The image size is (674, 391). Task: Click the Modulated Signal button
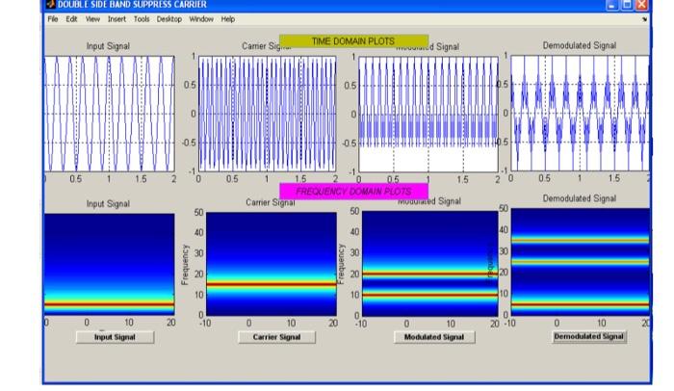(x=434, y=337)
